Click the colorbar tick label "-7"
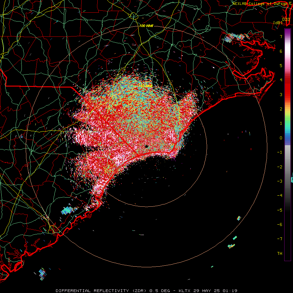The height and width of the screenshot is (293, 293). pos(280,239)
